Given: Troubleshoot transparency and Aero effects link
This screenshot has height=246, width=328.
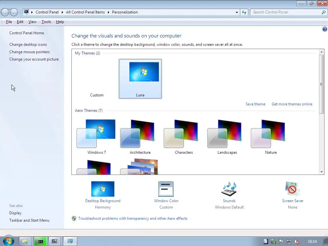Looking at the screenshot, I should click(133, 218).
